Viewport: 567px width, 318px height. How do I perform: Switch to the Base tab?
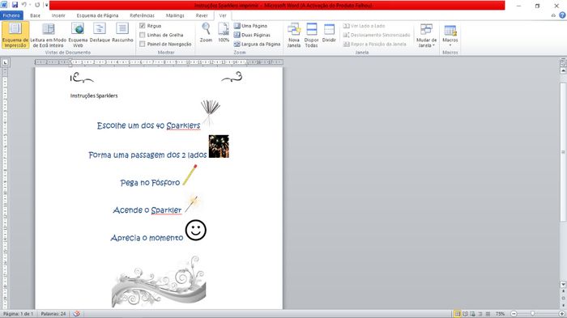35,15
